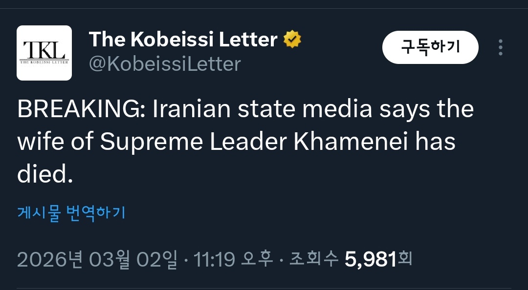Click the @KobeissiLetter handle
Screen dimensions: 528x290
(x=165, y=64)
